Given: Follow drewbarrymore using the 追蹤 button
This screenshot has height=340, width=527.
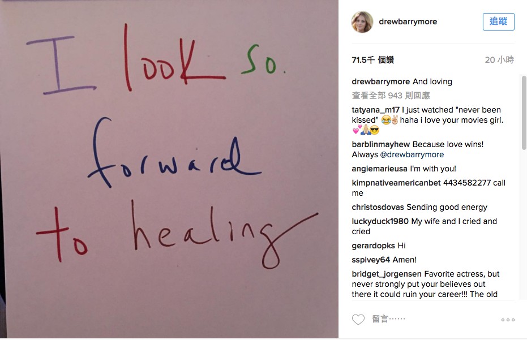Looking at the screenshot, I should (x=499, y=22).
